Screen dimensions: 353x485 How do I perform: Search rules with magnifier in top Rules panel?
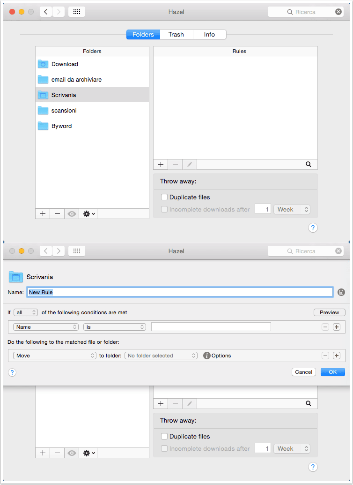pyautogui.click(x=308, y=165)
